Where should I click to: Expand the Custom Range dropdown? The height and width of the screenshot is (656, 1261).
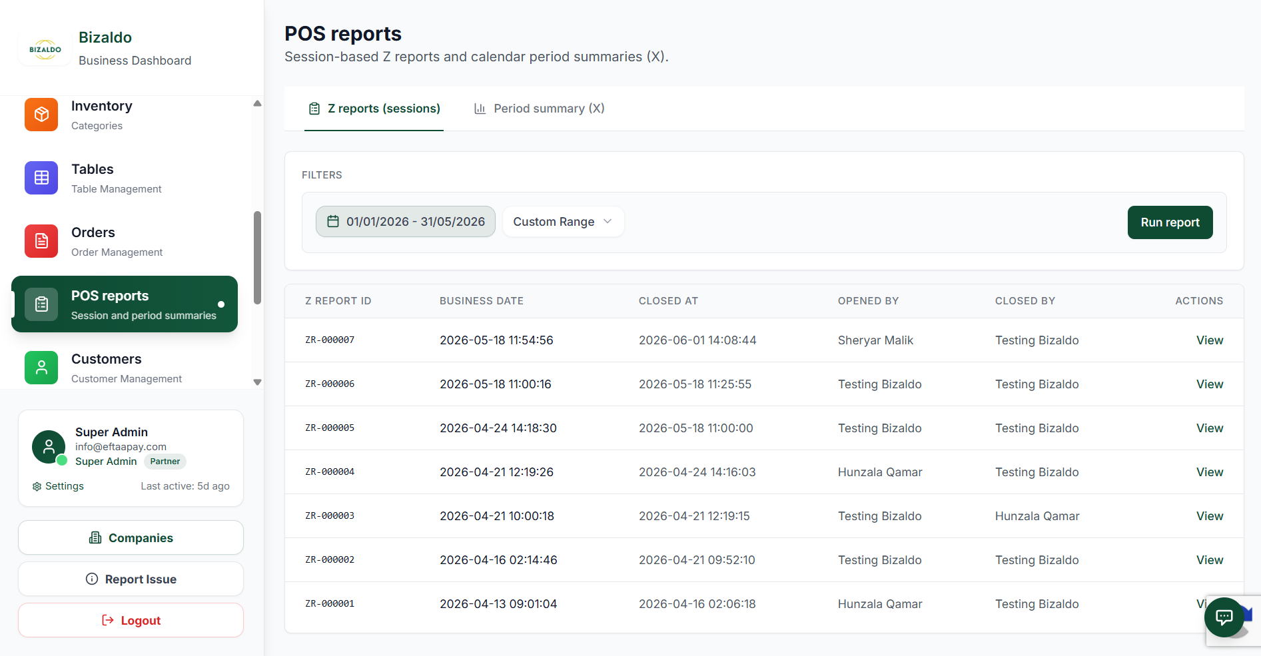tap(563, 222)
